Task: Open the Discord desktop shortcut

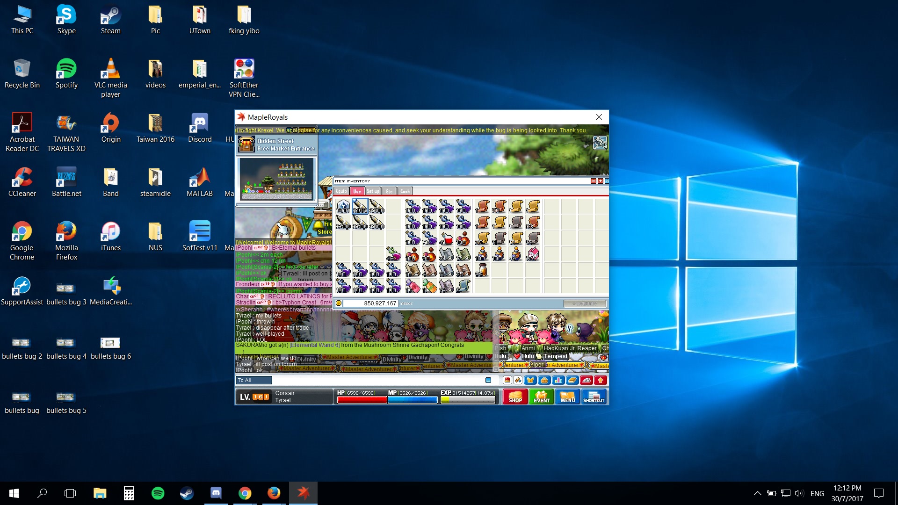Action: point(200,128)
